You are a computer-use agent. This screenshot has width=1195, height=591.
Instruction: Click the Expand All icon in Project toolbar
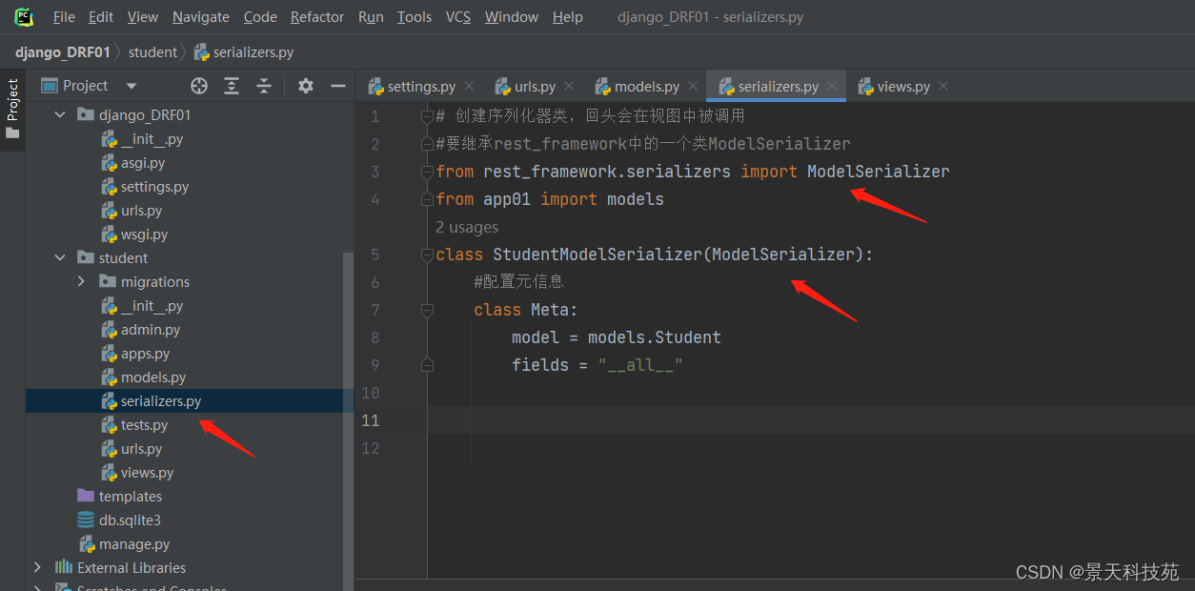coord(231,85)
